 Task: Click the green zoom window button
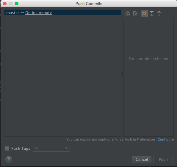point(17,4)
